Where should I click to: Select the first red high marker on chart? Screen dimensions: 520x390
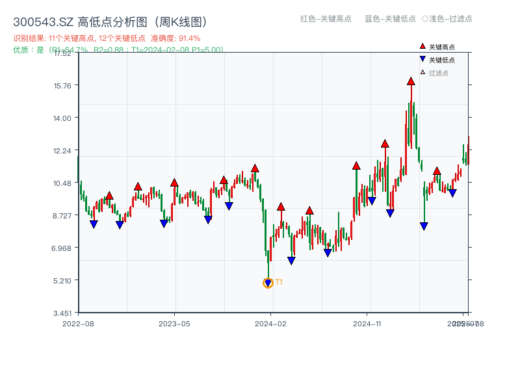coord(109,196)
